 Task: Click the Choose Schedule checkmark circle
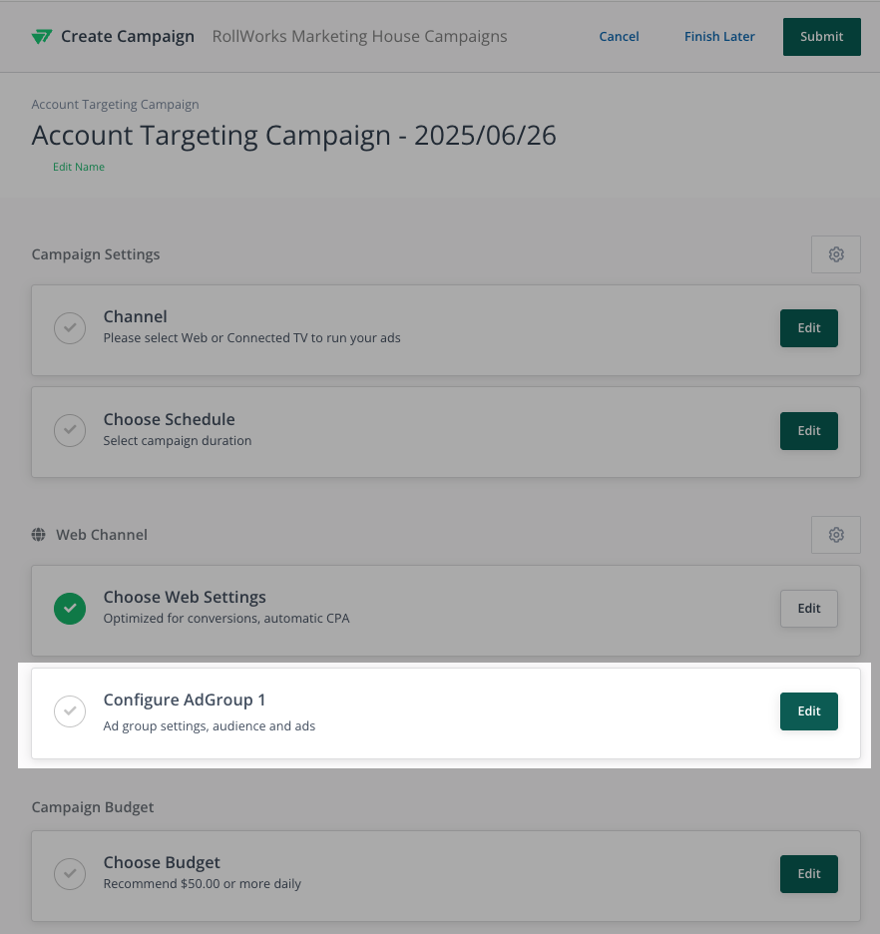coord(70,430)
